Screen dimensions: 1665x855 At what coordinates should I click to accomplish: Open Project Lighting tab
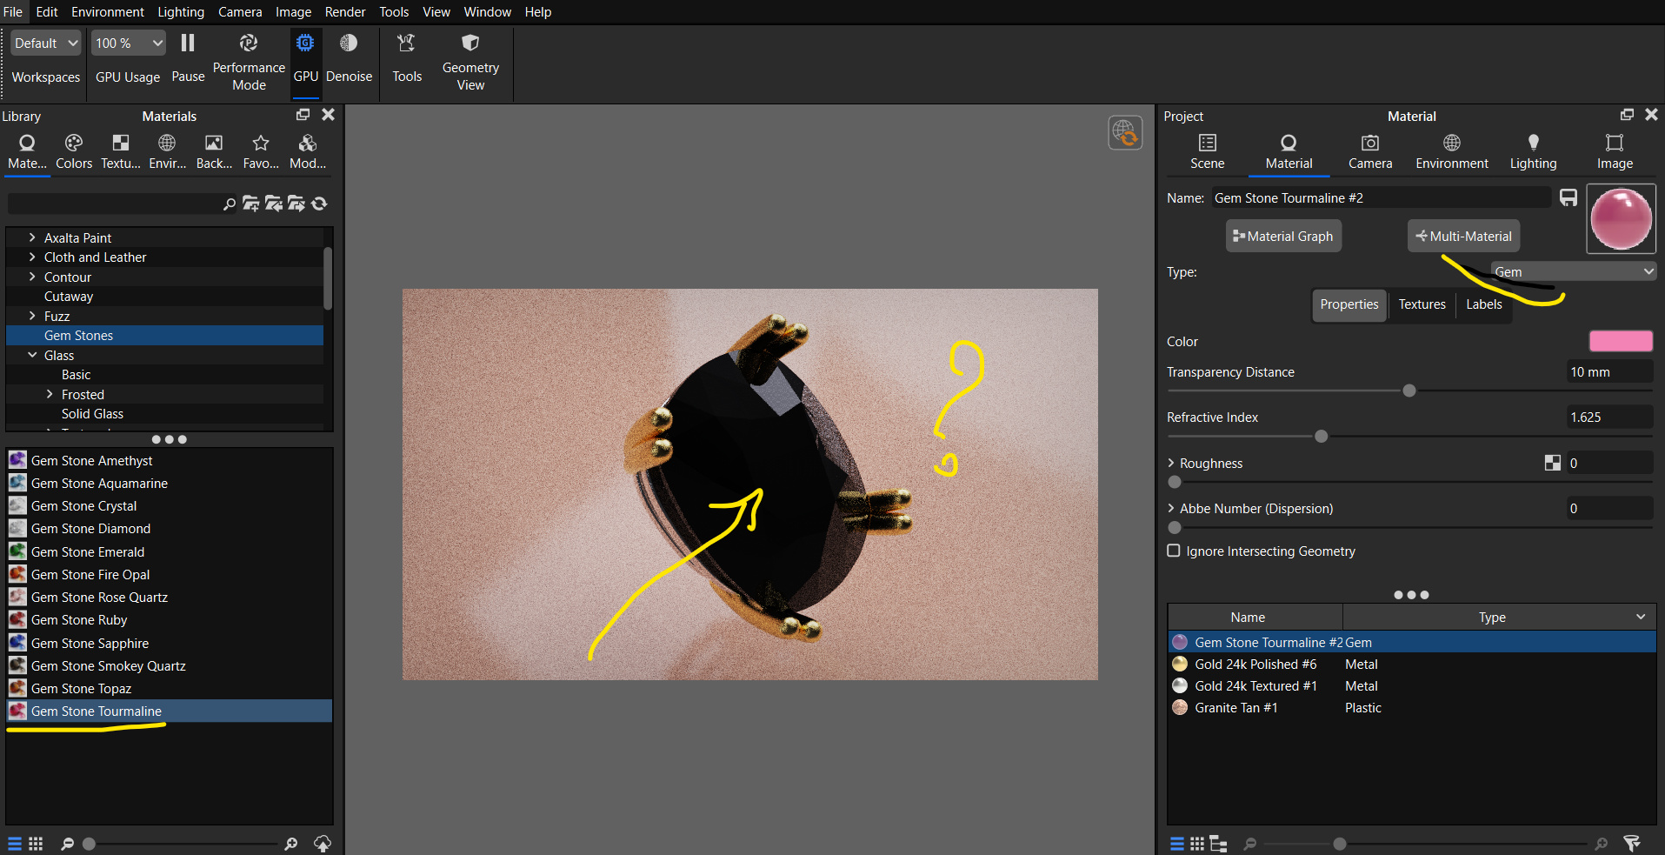coord(1533,152)
